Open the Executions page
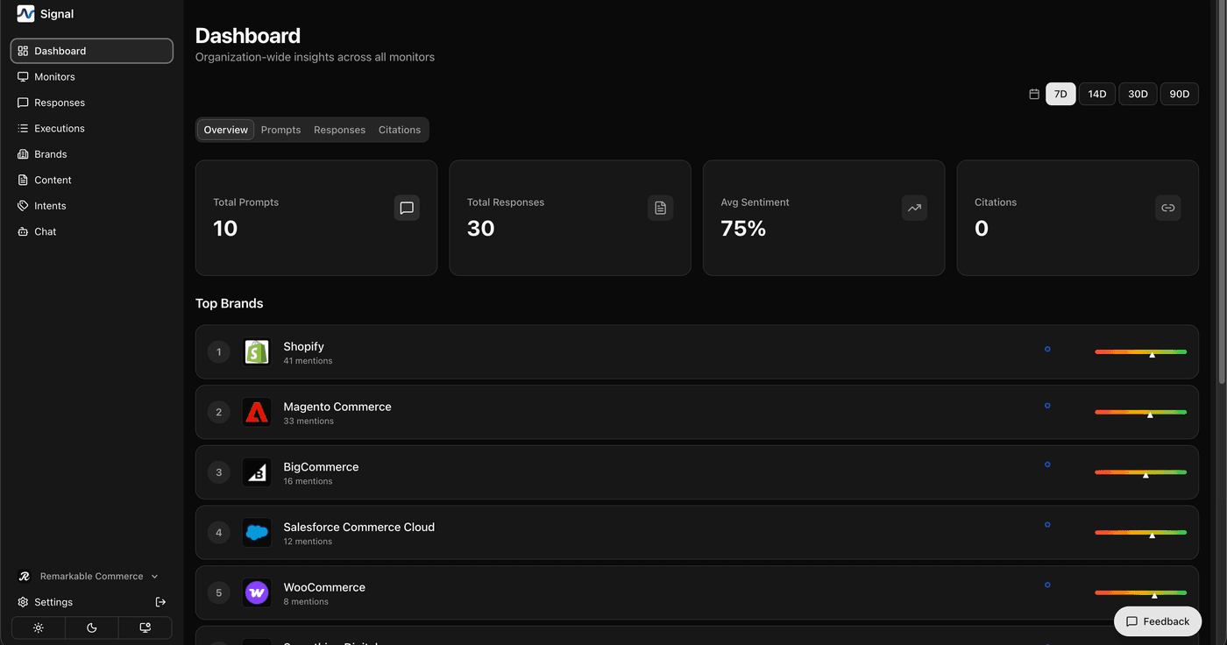Screen dimensions: 1227x645 coord(92,128)
